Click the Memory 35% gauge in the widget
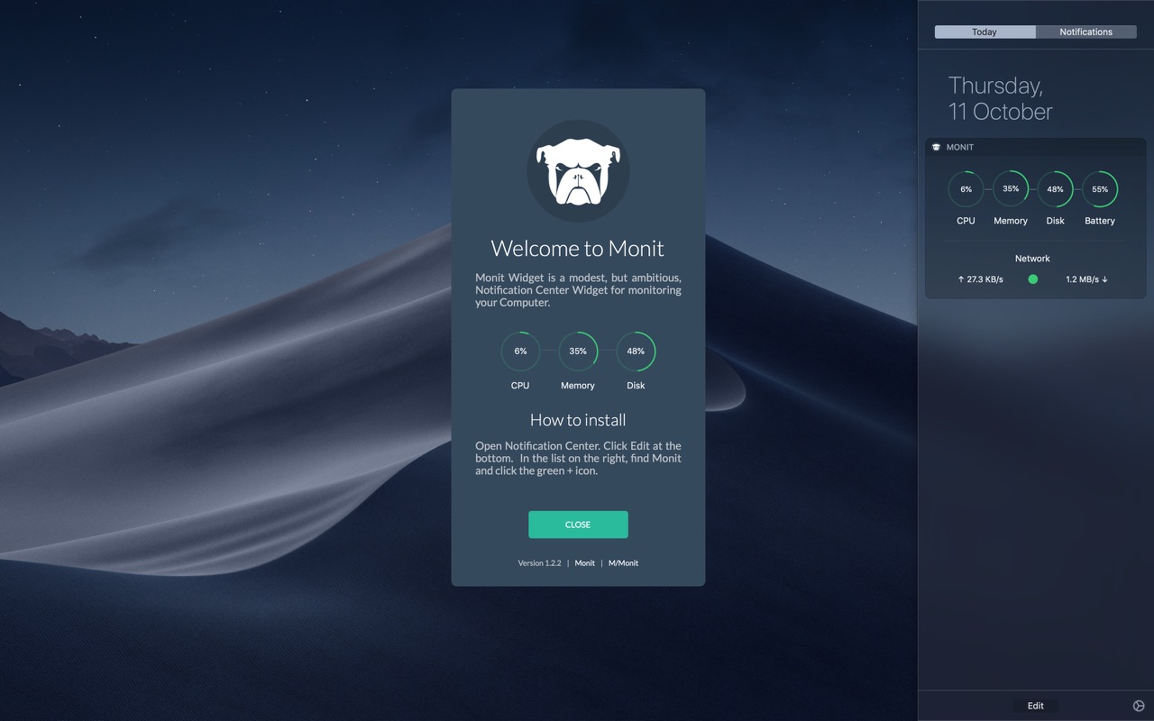 coord(1011,189)
